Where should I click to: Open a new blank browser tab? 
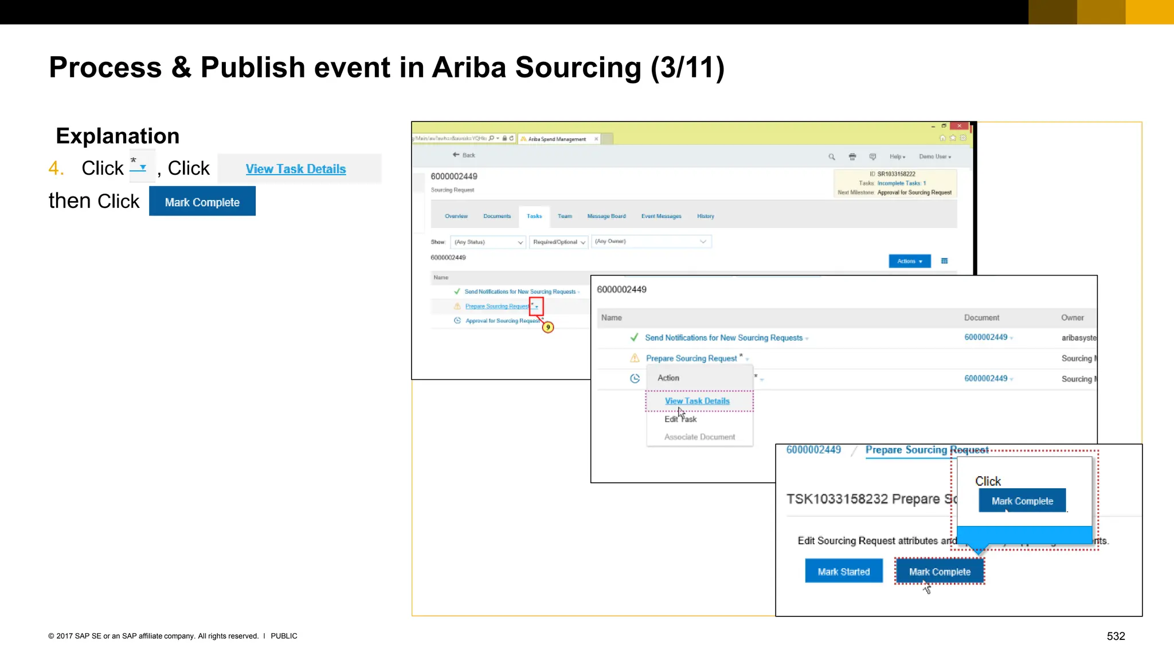coord(608,139)
